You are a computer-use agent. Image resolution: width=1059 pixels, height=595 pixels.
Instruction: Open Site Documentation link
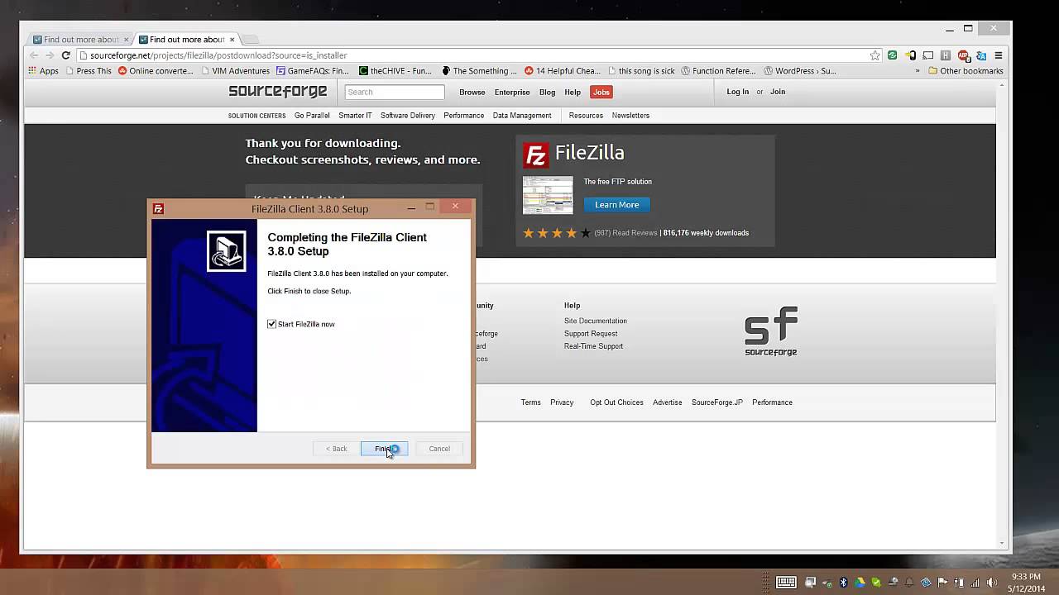point(596,321)
